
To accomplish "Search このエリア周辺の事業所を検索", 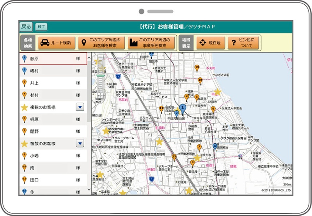I will pos(151,43).
